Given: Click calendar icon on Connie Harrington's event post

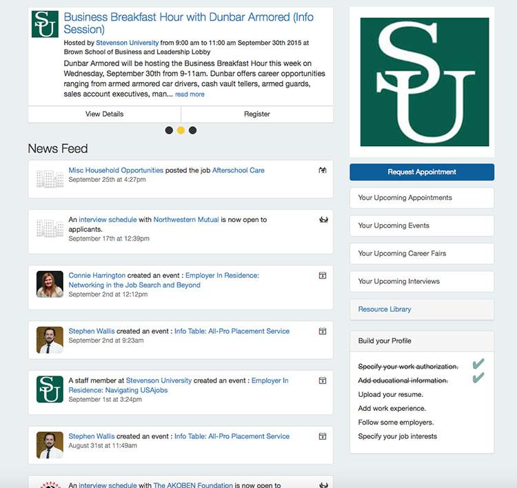Looking at the screenshot, I should (323, 275).
